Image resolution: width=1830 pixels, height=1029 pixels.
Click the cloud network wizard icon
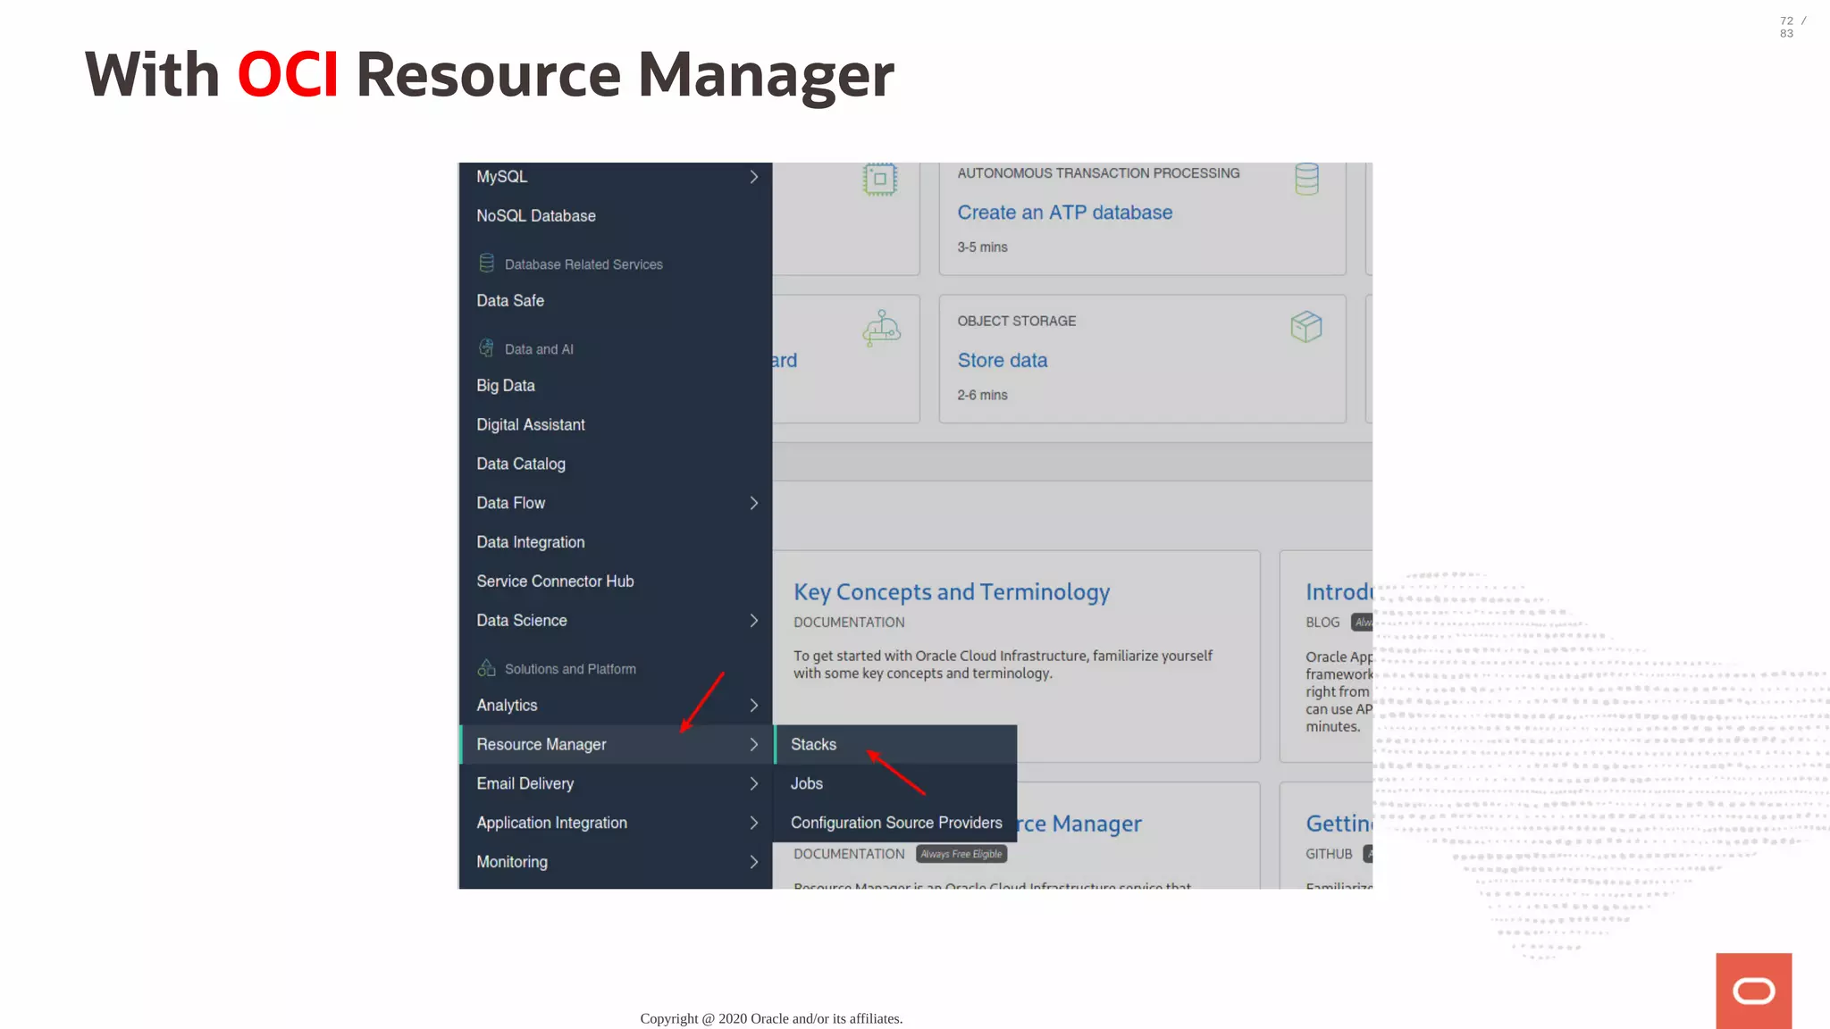pos(881,329)
